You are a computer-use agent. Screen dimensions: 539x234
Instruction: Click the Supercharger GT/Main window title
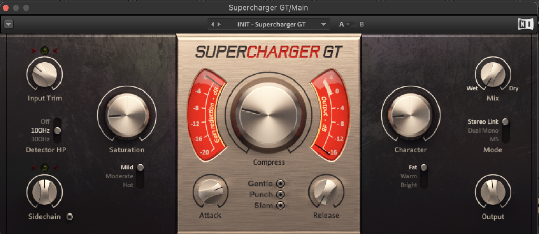pos(269,7)
